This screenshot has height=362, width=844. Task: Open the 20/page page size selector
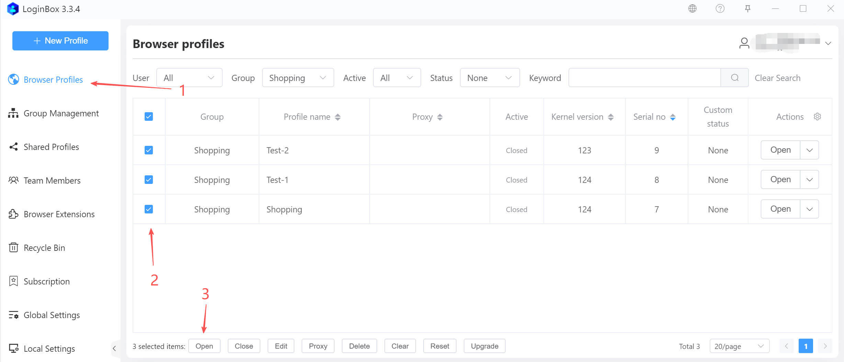pyautogui.click(x=739, y=346)
